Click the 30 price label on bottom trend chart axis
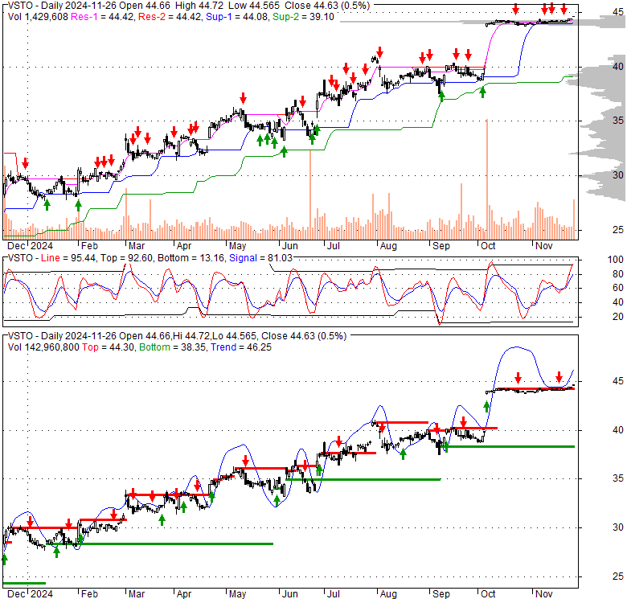The image size is (627, 599). point(618,527)
